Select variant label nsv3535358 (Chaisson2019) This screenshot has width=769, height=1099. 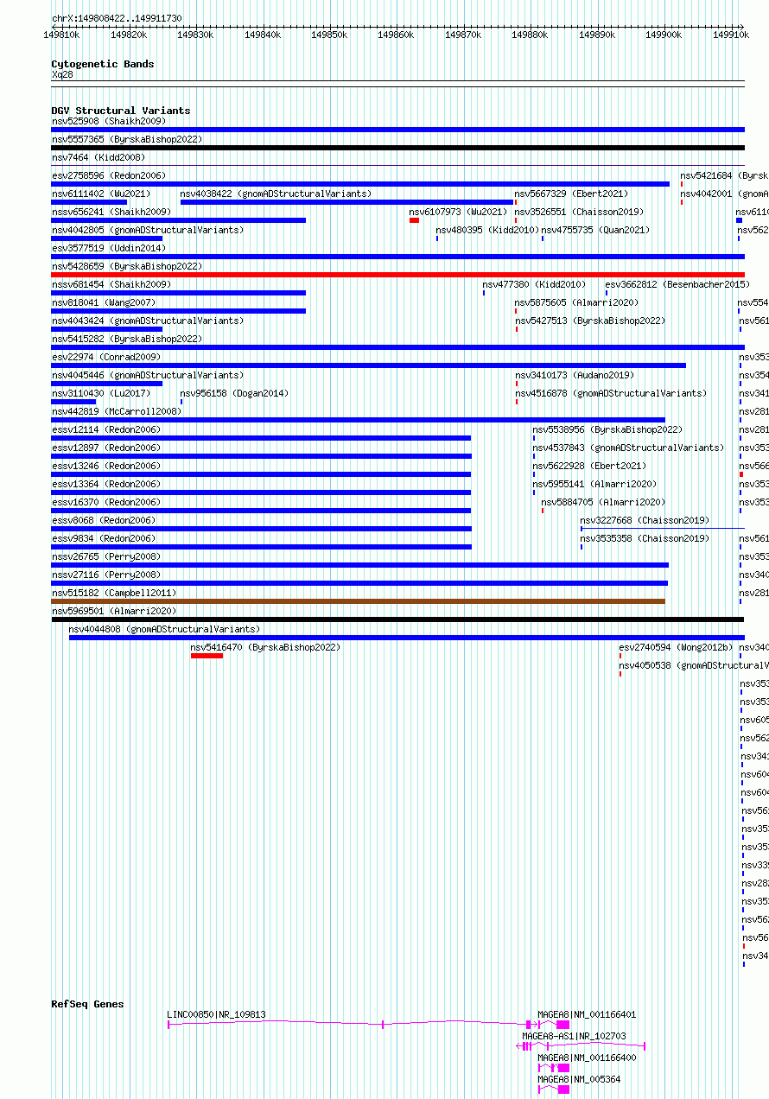[645, 538]
